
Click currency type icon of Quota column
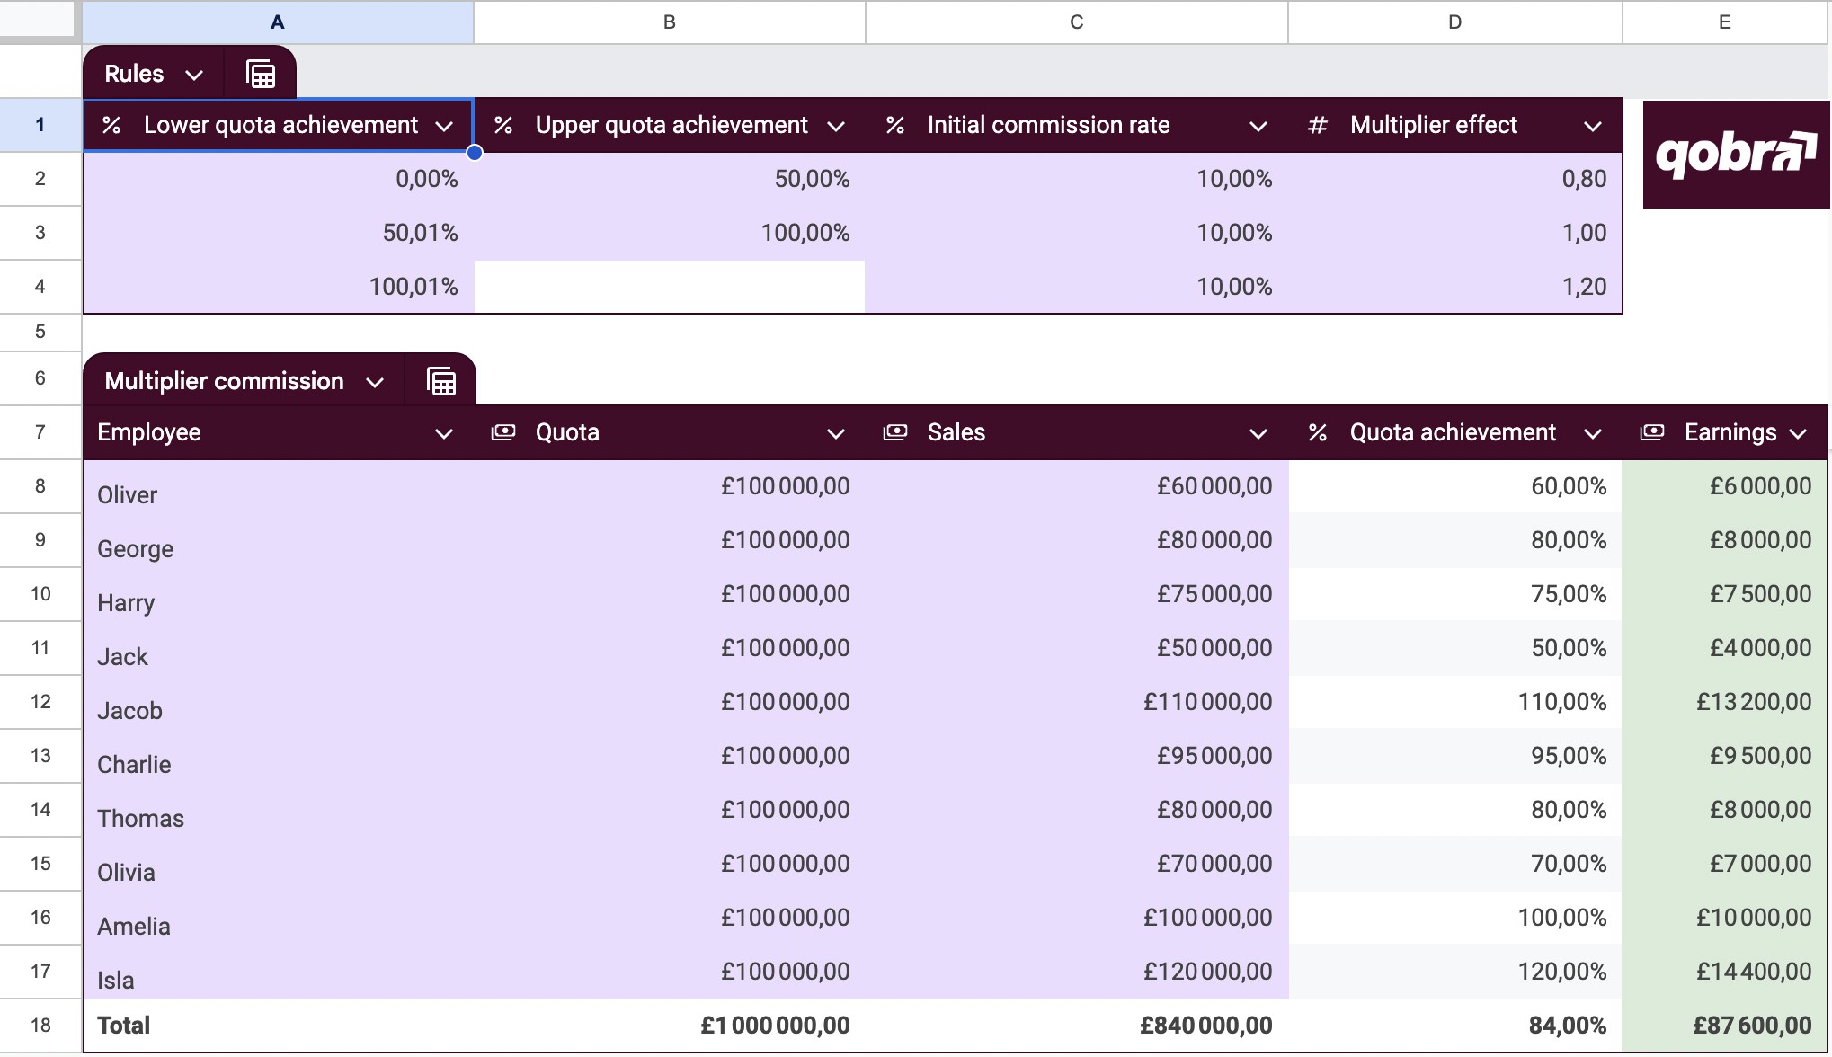pos(503,432)
